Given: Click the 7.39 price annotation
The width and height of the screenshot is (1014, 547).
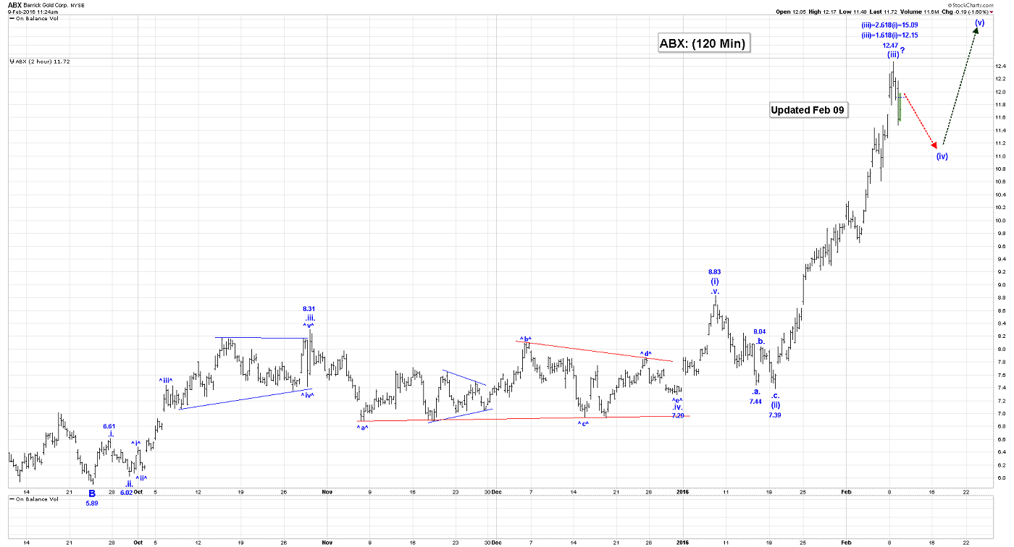Looking at the screenshot, I should (775, 415).
